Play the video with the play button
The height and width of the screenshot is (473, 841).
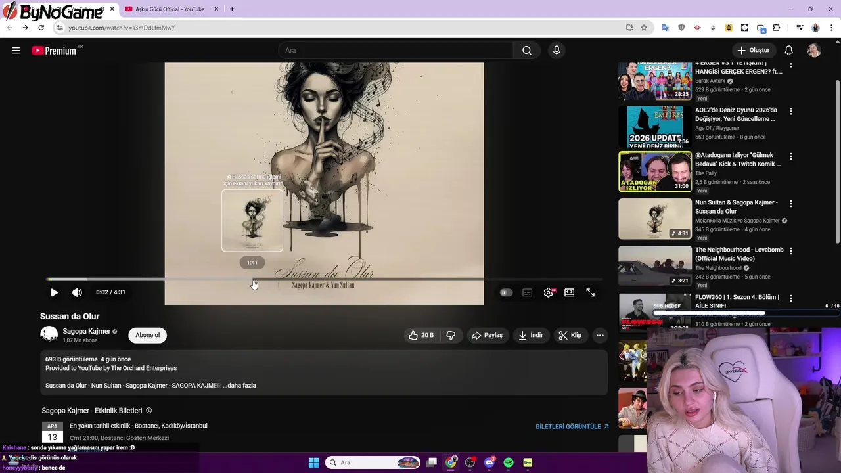(55, 292)
